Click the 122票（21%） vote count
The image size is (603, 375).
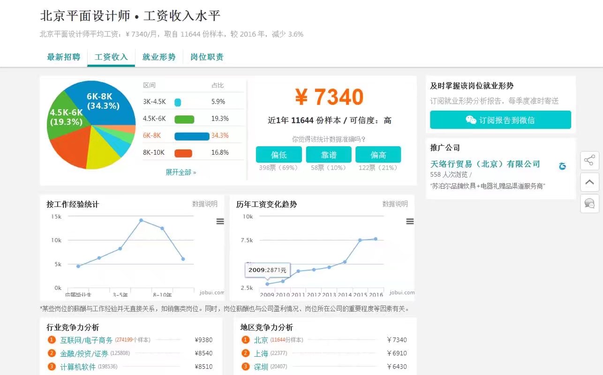378,168
